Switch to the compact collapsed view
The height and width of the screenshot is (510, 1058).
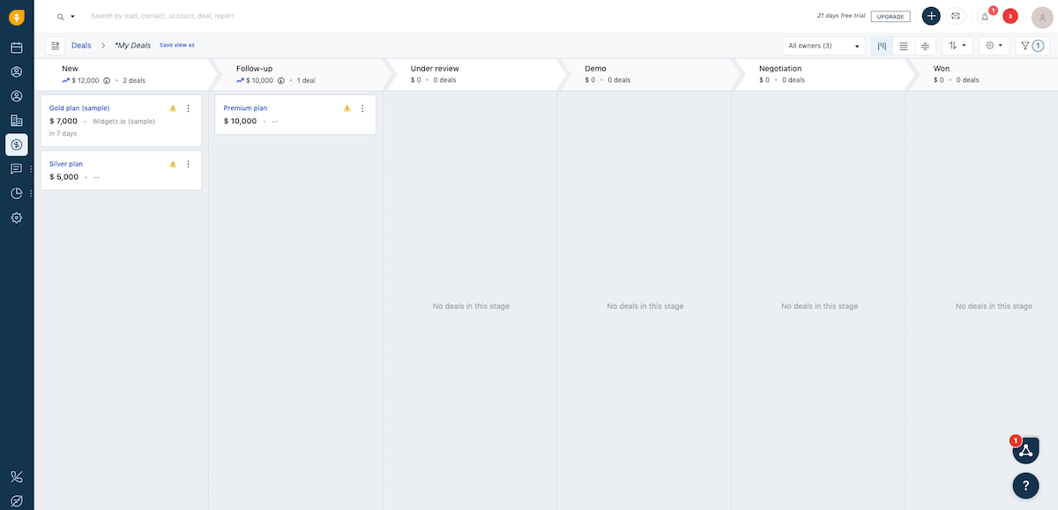pos(925,45)
